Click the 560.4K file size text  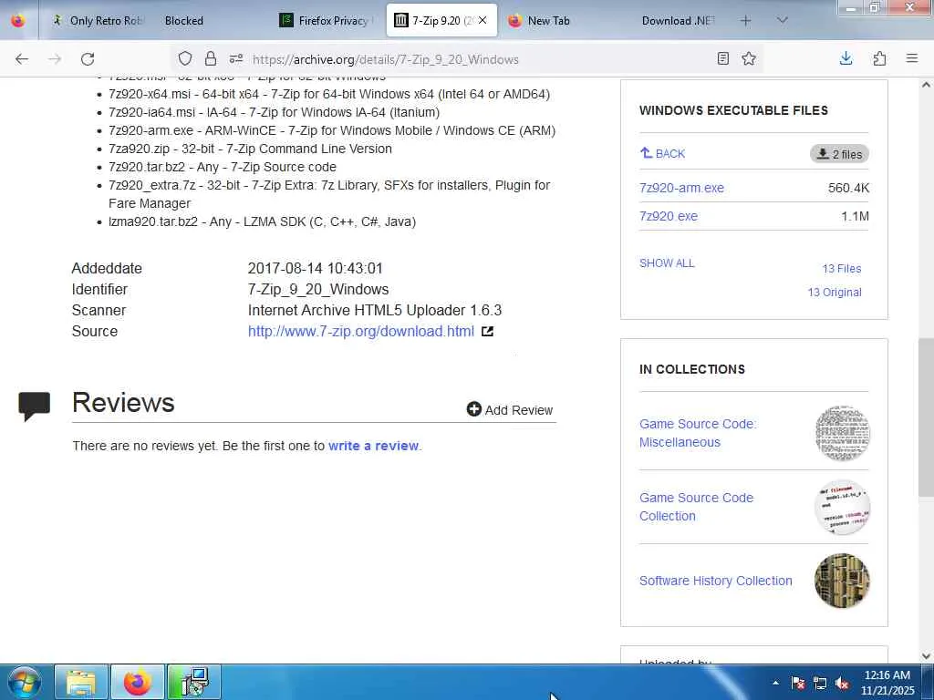[x=848, y=188]
